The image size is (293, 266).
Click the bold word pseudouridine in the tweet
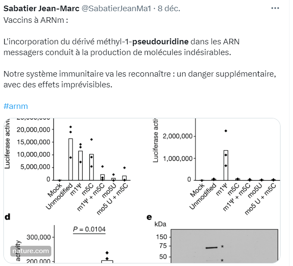tap(160, 42)
